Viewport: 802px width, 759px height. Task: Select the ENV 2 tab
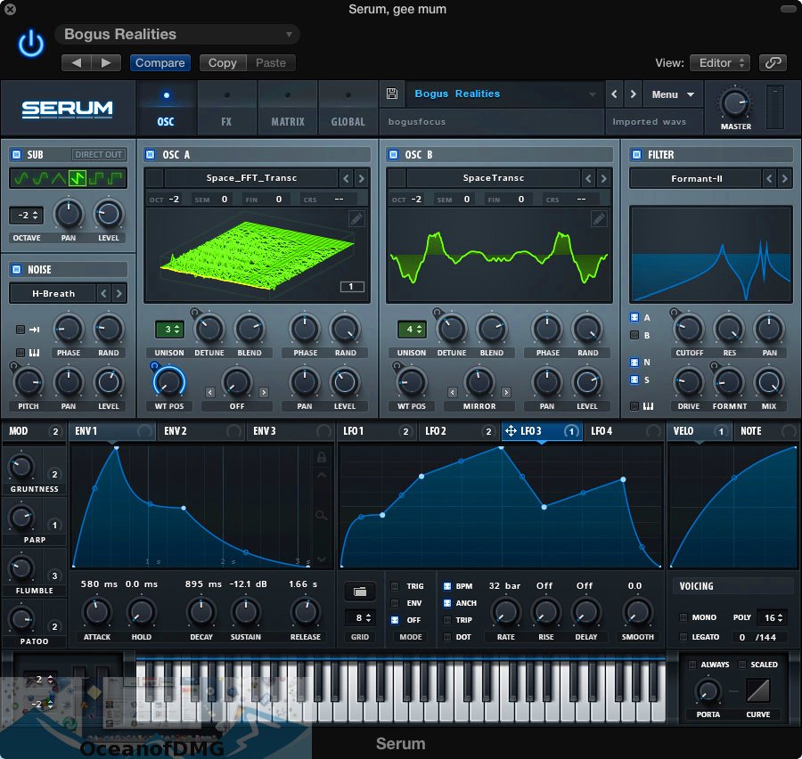point(201,431)
